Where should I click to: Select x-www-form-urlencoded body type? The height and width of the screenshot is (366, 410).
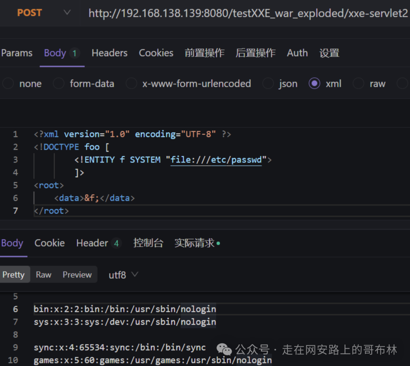[188, 84]
